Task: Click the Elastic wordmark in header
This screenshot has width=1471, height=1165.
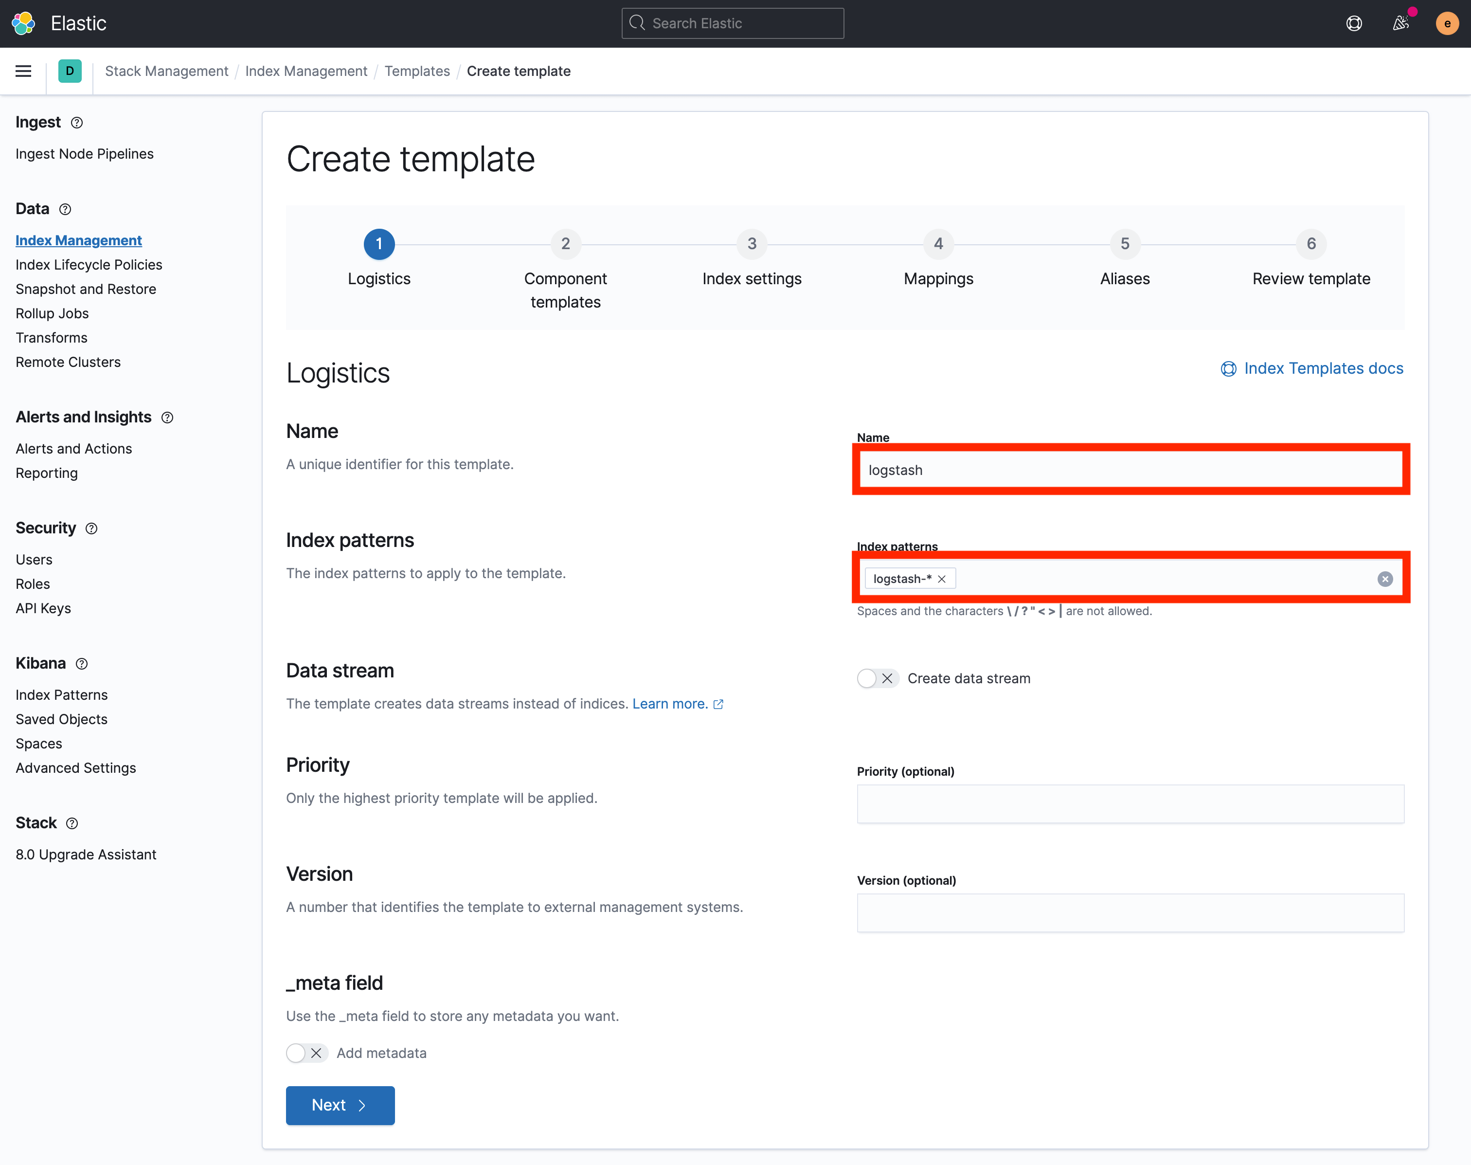Action: coord(78,23)
